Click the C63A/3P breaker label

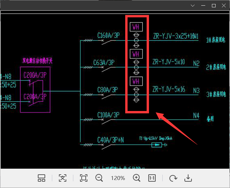tap(104, 63)
